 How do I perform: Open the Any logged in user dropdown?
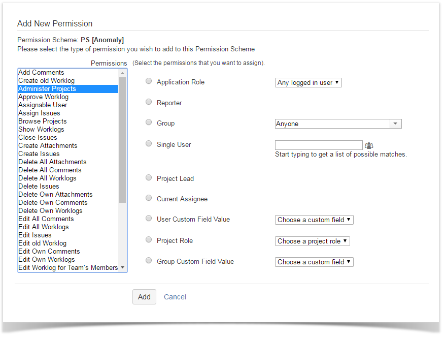point(308,82)
